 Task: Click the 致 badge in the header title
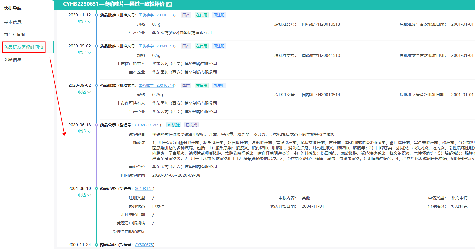[169, 4]
